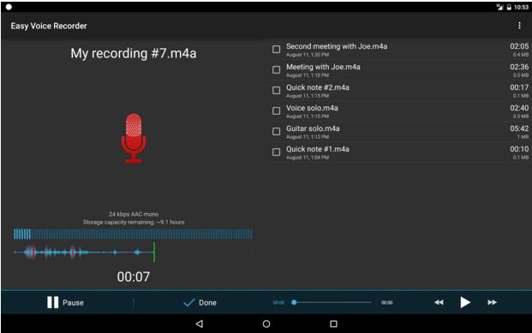Click the green waveform position marker
532x333 pixels.
point(154,253)
